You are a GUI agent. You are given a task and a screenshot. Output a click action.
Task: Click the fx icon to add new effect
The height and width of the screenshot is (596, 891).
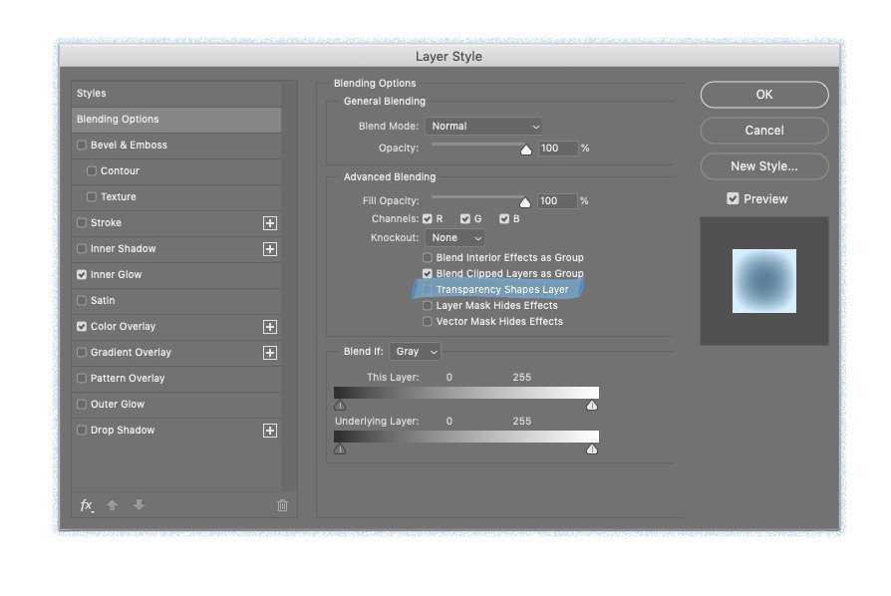[x=85, y=502]
